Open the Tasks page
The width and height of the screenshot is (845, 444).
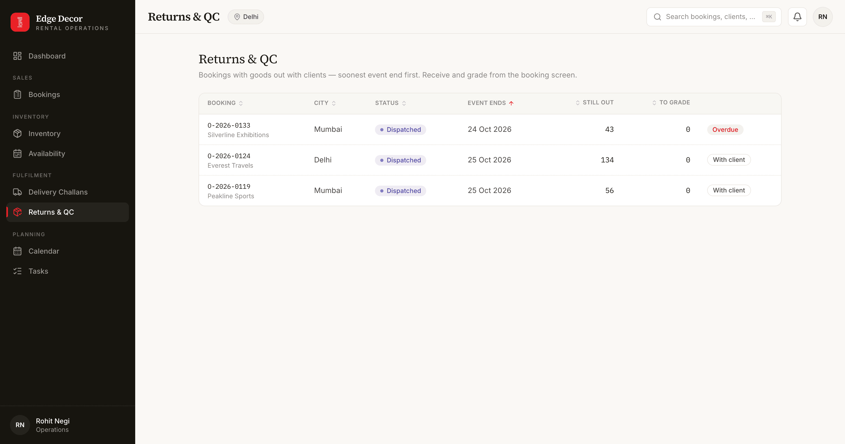[68, 271]
